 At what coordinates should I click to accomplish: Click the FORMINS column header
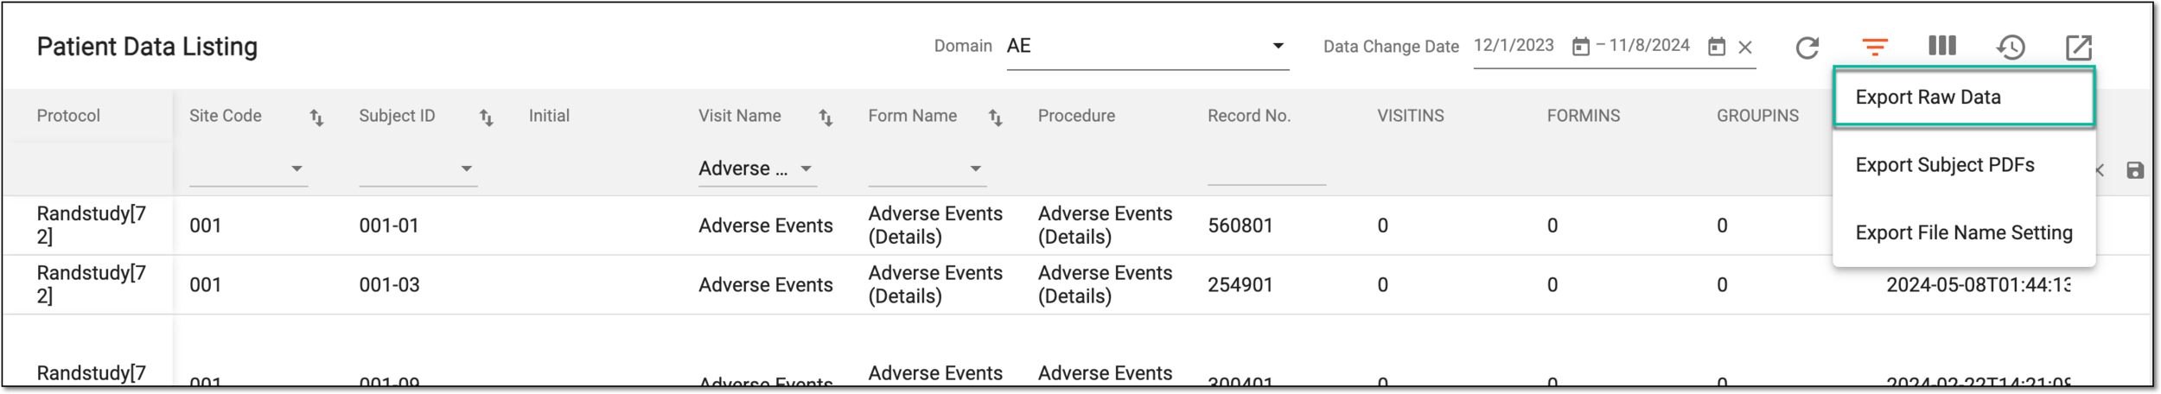pyautogui.click(x=1584, y=116)
